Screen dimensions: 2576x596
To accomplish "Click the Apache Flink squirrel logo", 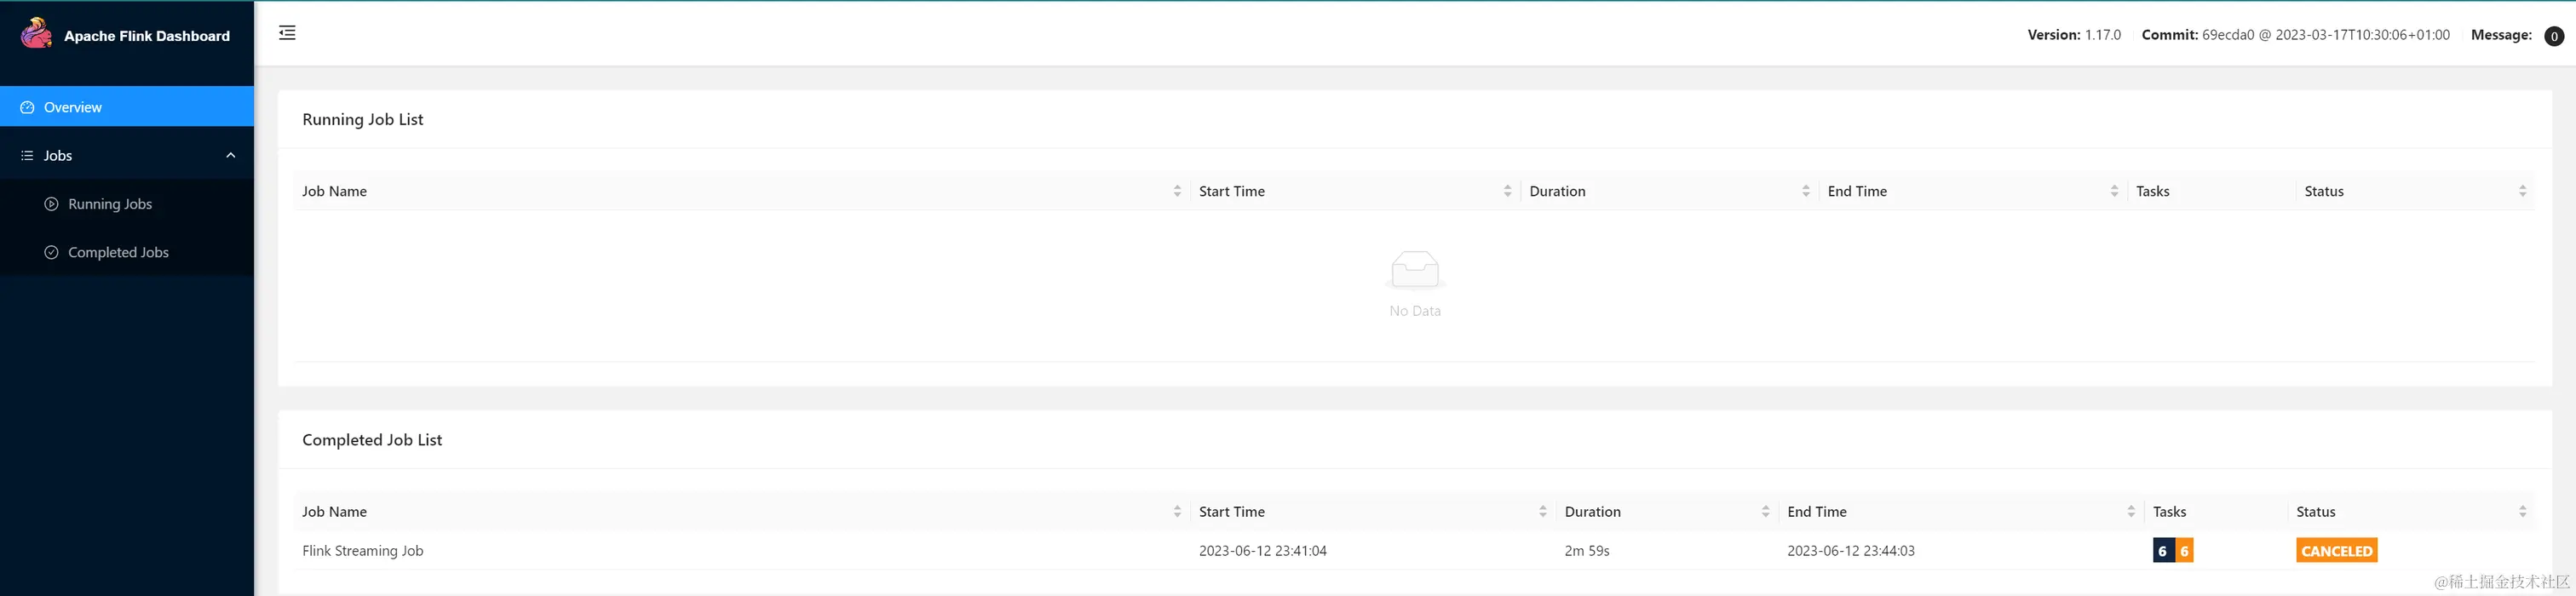I will tap(37, 33).
